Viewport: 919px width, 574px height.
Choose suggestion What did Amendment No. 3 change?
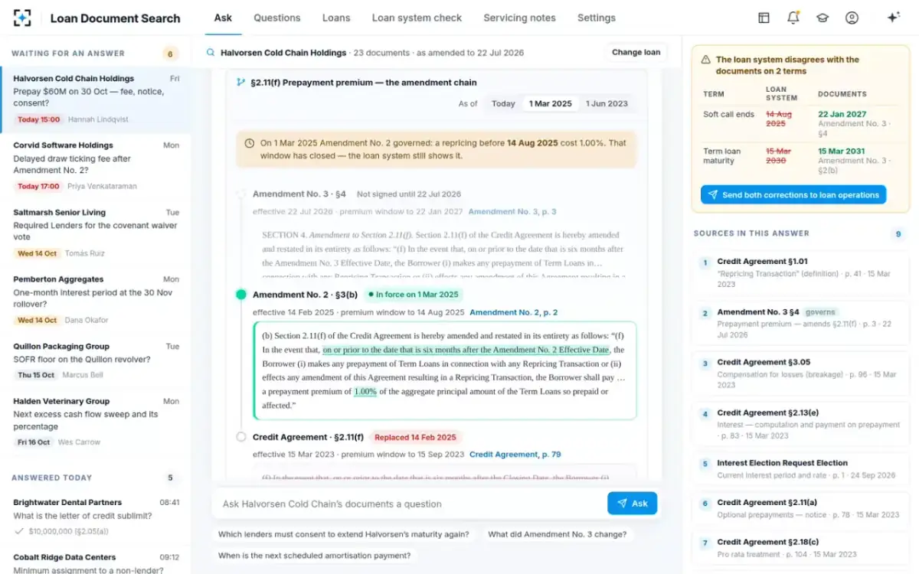(557, 534)
